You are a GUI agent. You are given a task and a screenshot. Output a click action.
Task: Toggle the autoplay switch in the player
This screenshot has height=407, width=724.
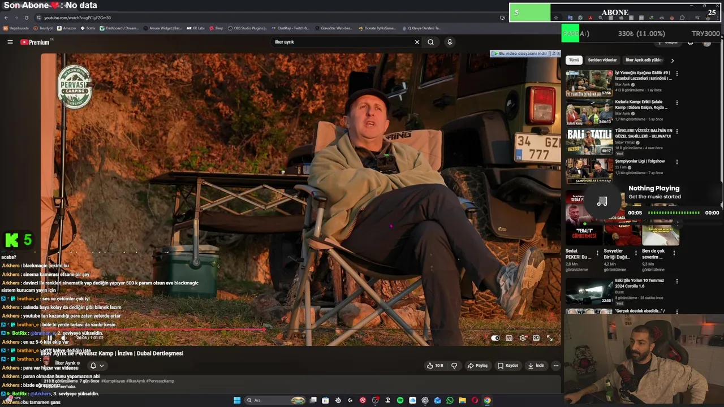pos(495,338)
